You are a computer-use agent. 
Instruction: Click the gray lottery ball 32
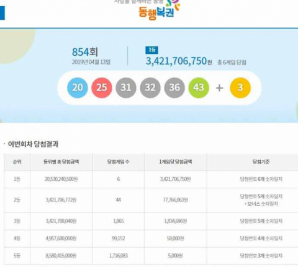[150, 87]
